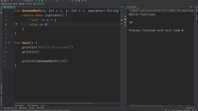Click the learn-kotlin breadcrumb
Image resolution: width=198 pixels, height=111 pixels.
6,4
